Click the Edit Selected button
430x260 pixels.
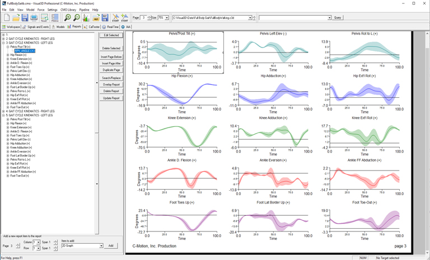(111, 35)
